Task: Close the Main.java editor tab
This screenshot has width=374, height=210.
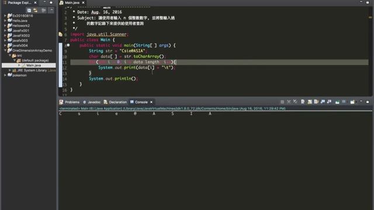Action: (83, 2)
